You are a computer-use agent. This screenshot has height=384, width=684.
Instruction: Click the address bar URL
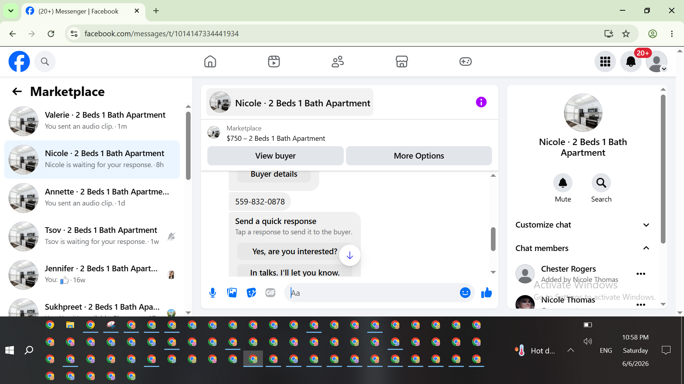[162, 34]
